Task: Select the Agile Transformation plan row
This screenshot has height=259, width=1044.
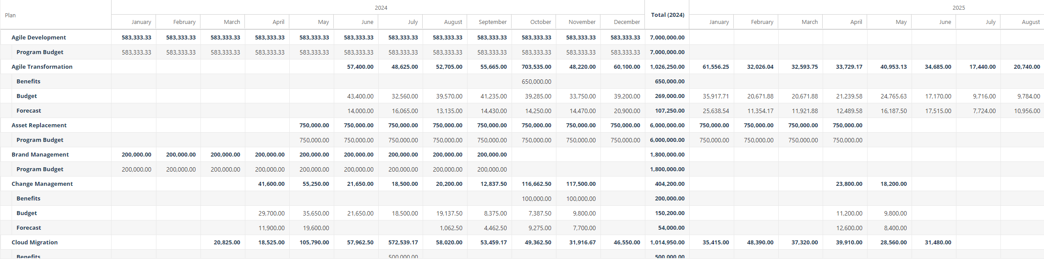Action: click(x=42, y=67)
